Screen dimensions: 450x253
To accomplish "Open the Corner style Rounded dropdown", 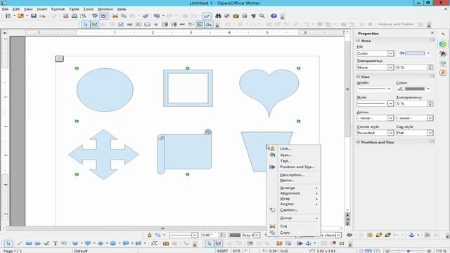I will coord(391,133).
